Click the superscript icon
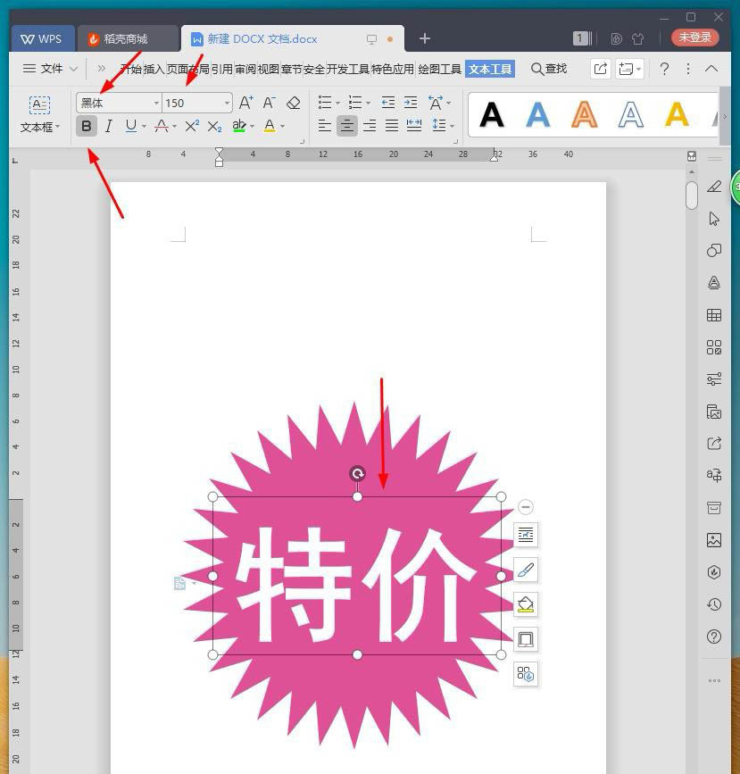 tap(192, 126)
